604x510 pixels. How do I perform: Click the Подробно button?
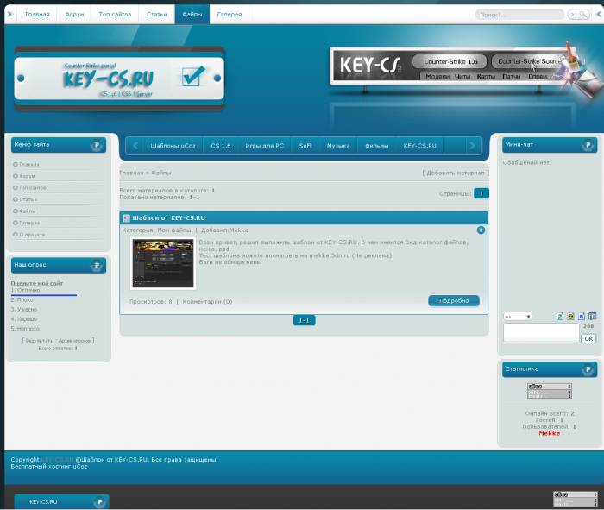tap(453, 301)
